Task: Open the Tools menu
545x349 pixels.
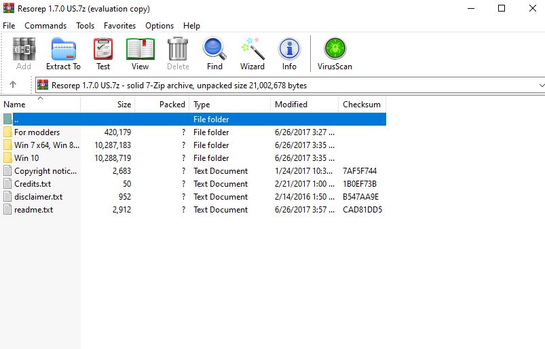Action: click(85, 26)
